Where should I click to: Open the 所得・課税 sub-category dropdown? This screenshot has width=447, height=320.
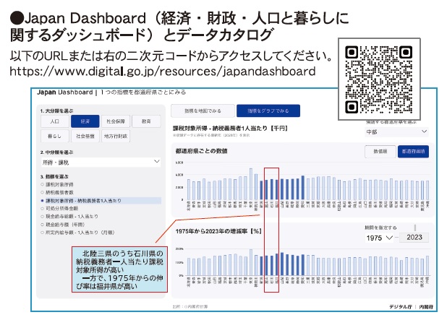point(101,163)
